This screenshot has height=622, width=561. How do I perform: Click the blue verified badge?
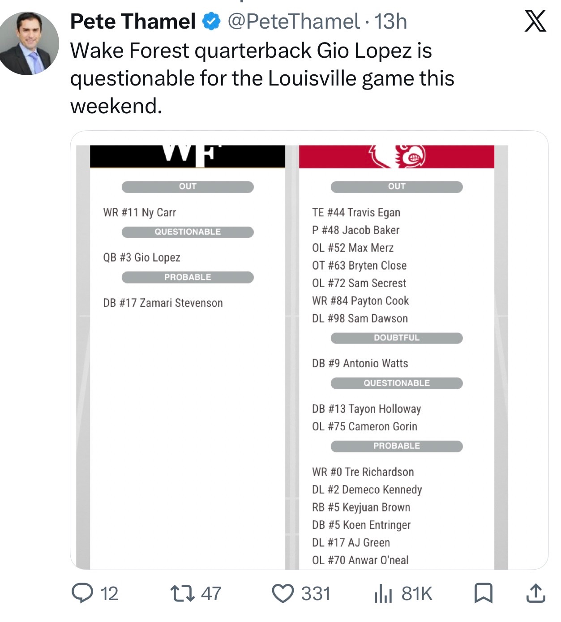tap(211, 21)
